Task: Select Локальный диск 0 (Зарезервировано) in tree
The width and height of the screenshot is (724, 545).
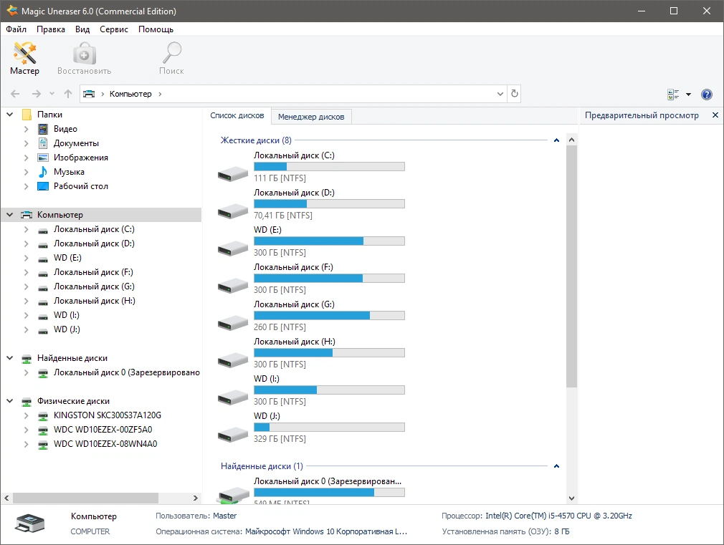Action: (x=126, y=372)
